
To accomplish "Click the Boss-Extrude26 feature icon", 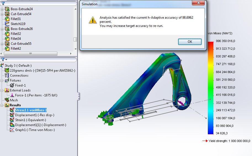I will (x=7, y=29).
